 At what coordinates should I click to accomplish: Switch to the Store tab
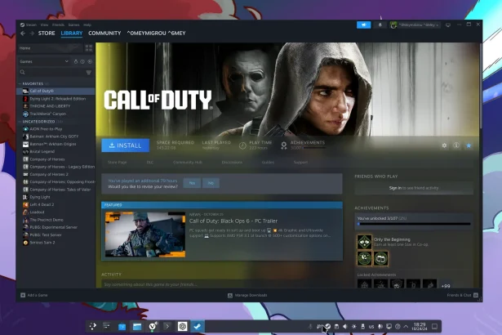(47, 33)
